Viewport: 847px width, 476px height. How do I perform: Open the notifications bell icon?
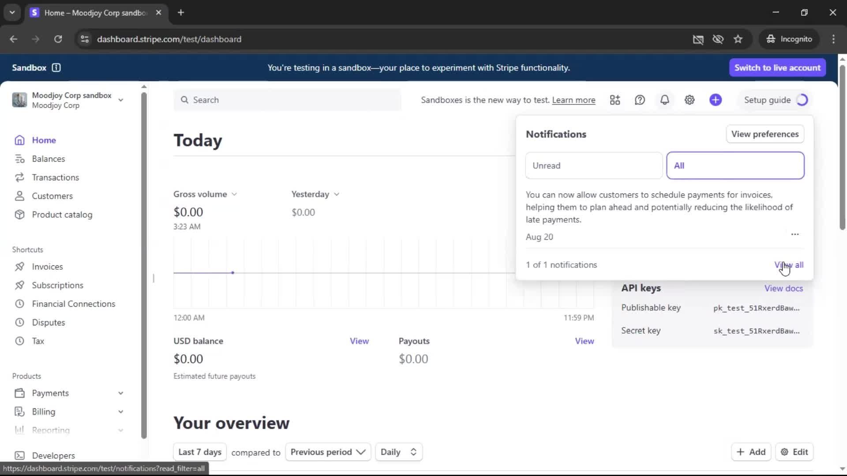click(664, 100)
